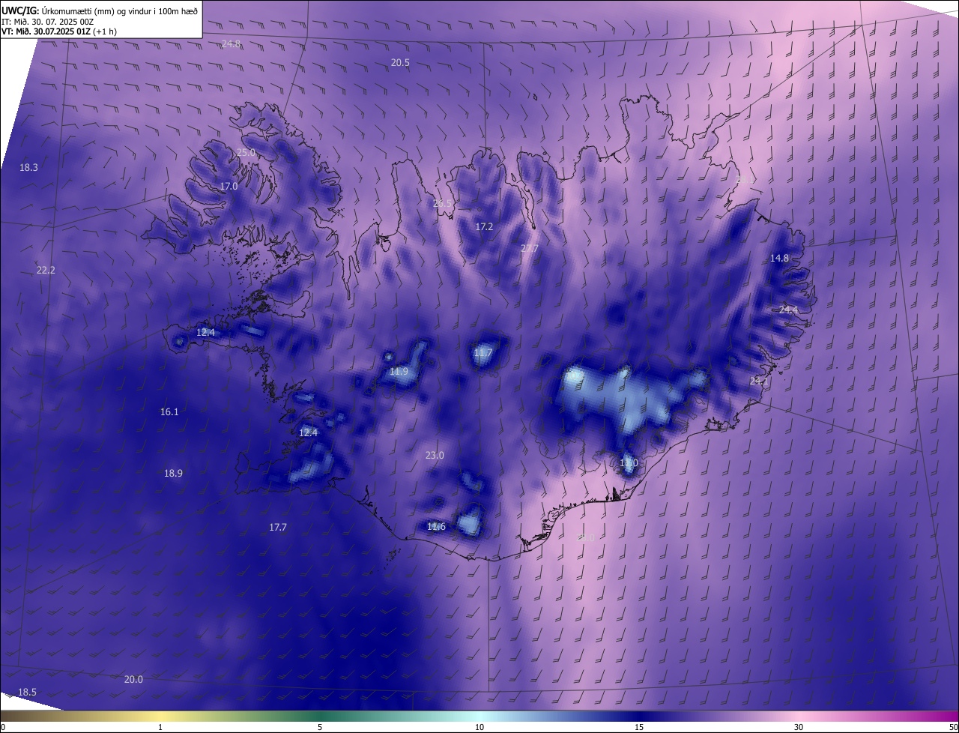Click the 24.8 value on the map
Screen dimensions: 959x733
231,44
